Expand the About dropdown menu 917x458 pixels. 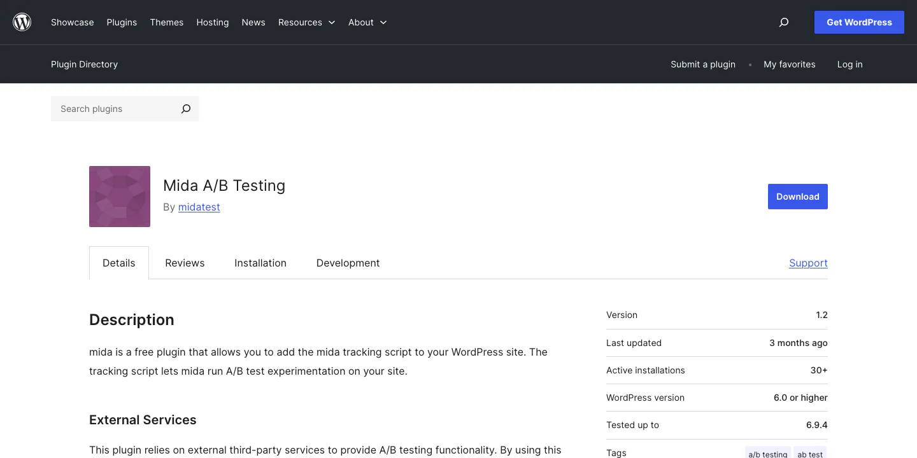point(367,22)
